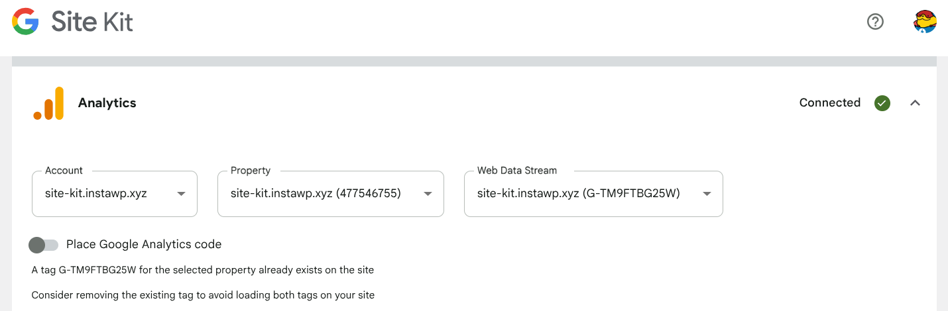The height and width of the screenshot is (311, 948).
Task: Open the help question mark icon
Action: [x=875, y=22]
